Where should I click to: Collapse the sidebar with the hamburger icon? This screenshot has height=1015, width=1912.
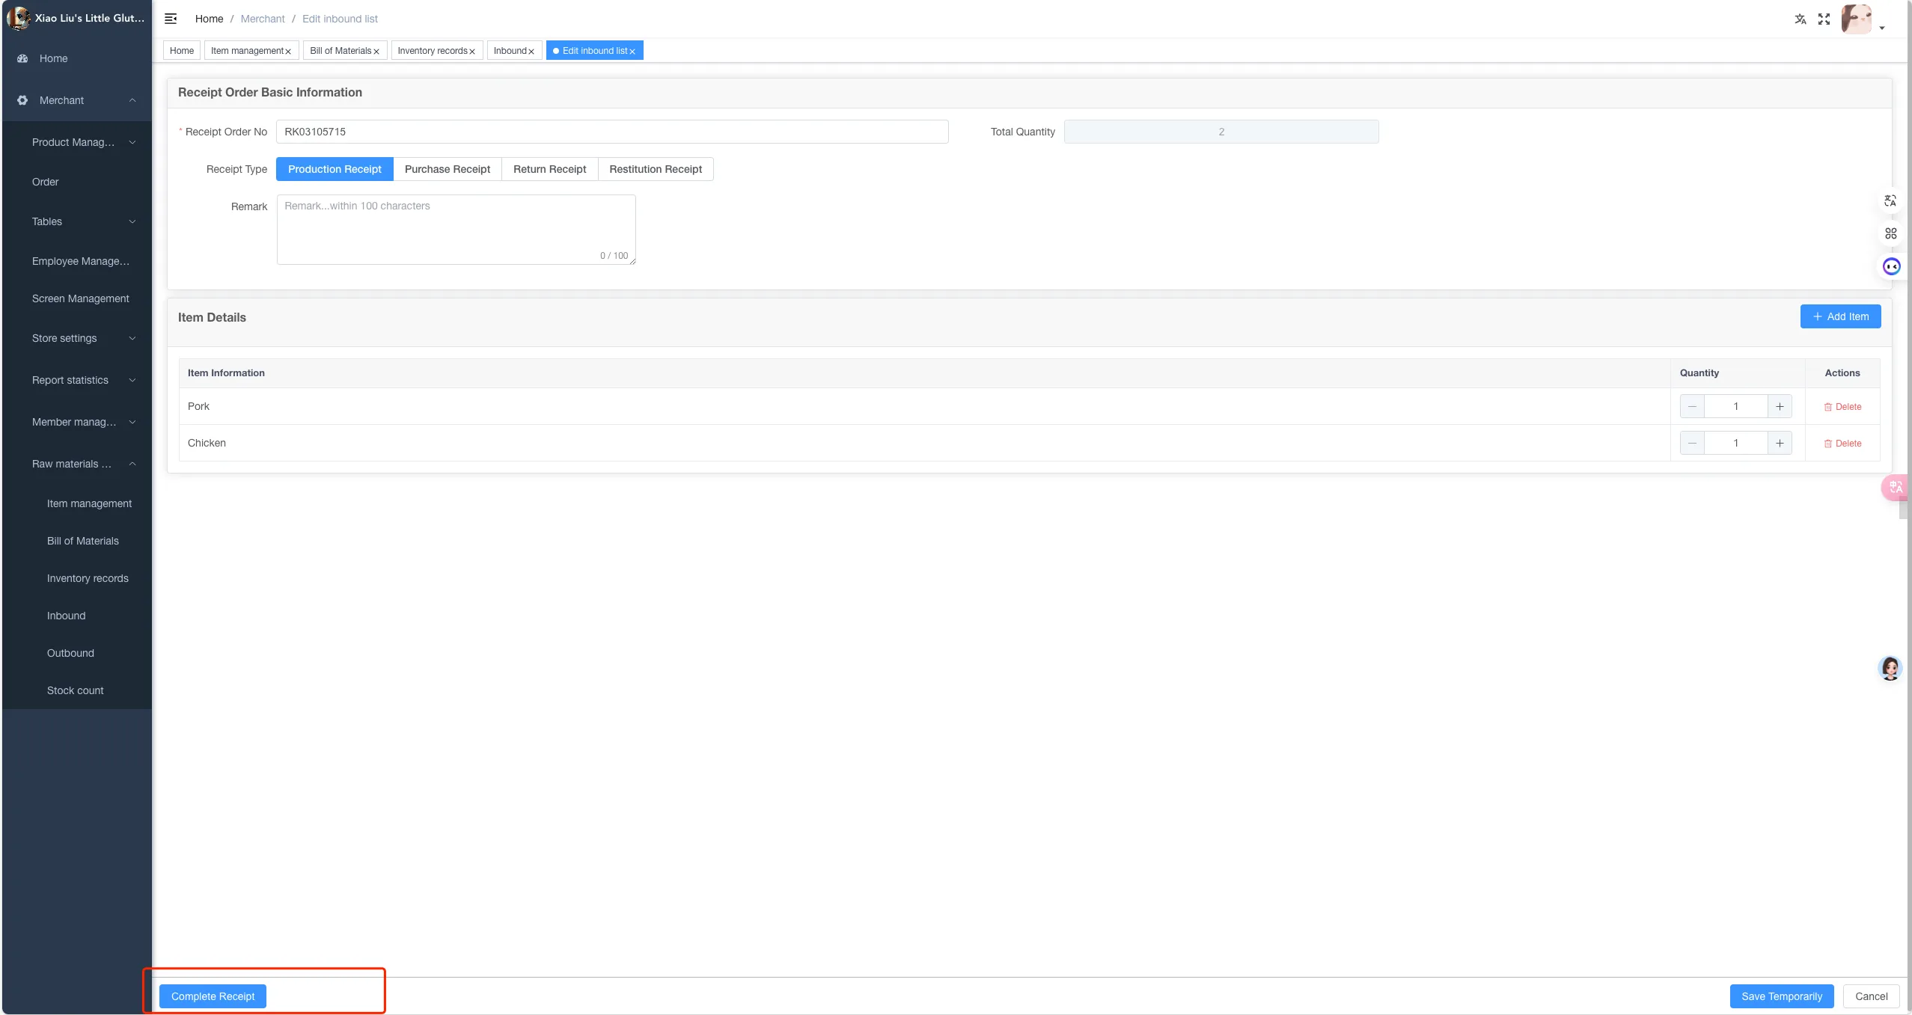171,19
